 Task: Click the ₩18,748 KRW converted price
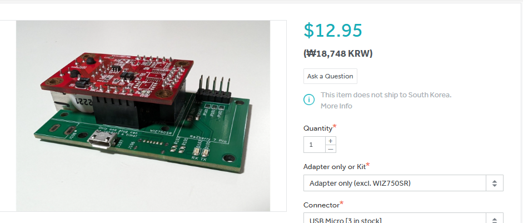pyautogui.click(x=338, y=53)
